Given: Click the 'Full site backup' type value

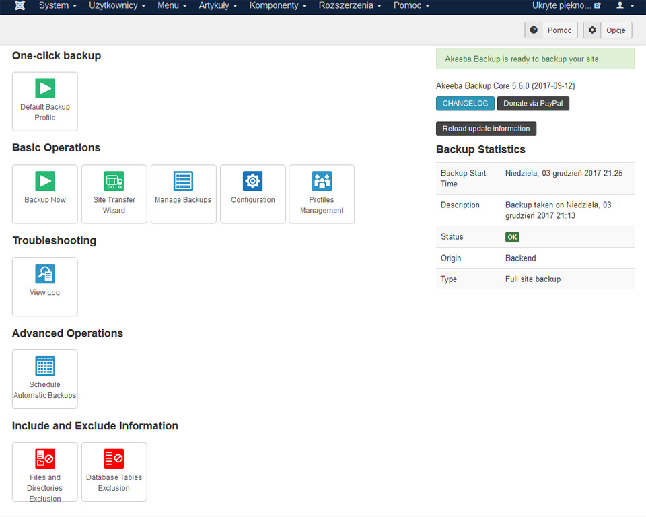Looking at the screenshot, I should 533,279.
